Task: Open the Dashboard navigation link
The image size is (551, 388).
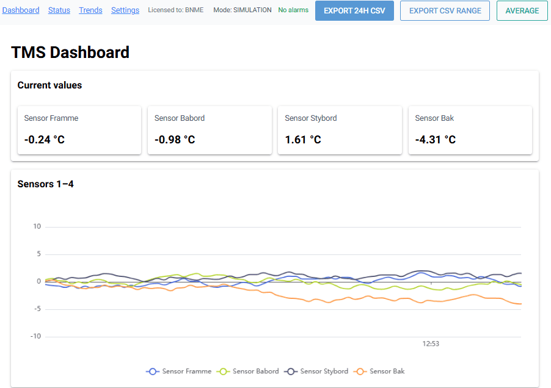Action: click(21, 10)
